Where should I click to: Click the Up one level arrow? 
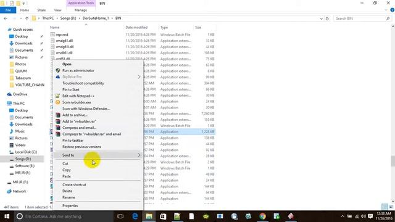point(27,18)
